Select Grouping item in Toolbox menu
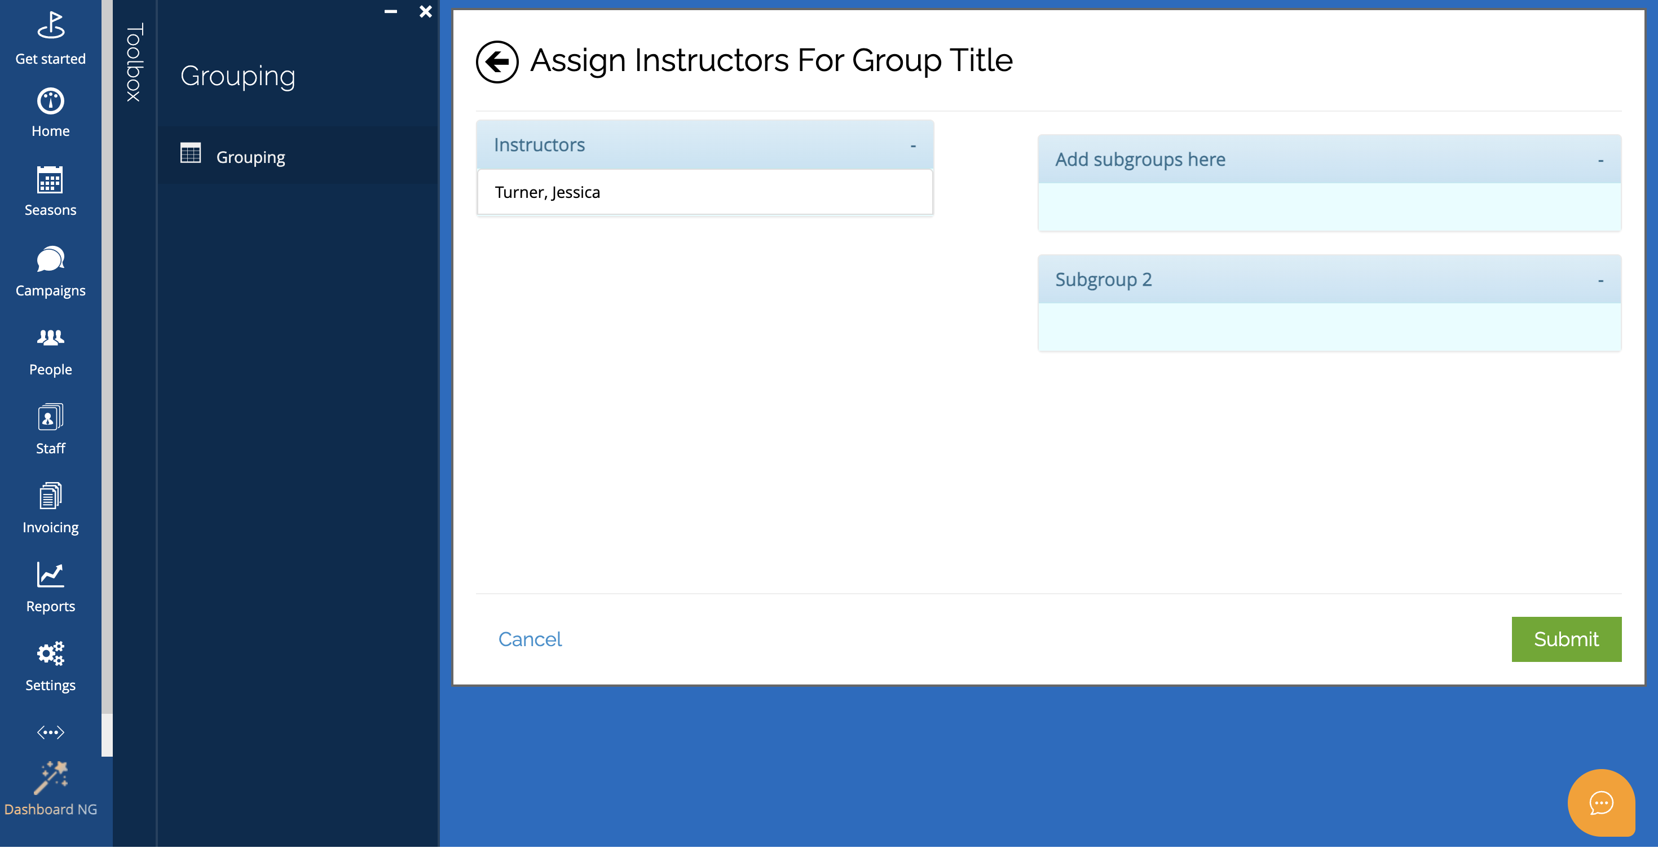1658x848 pixels. [x=250, y=157]
